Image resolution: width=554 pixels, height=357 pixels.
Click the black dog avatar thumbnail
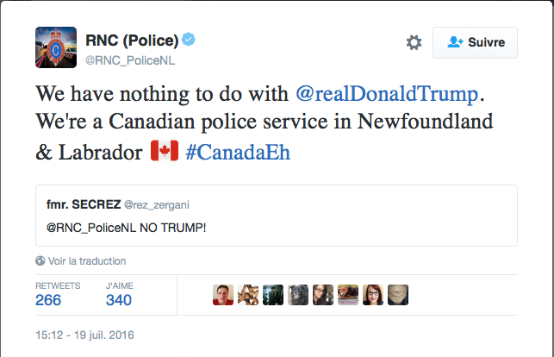point(298,295)
